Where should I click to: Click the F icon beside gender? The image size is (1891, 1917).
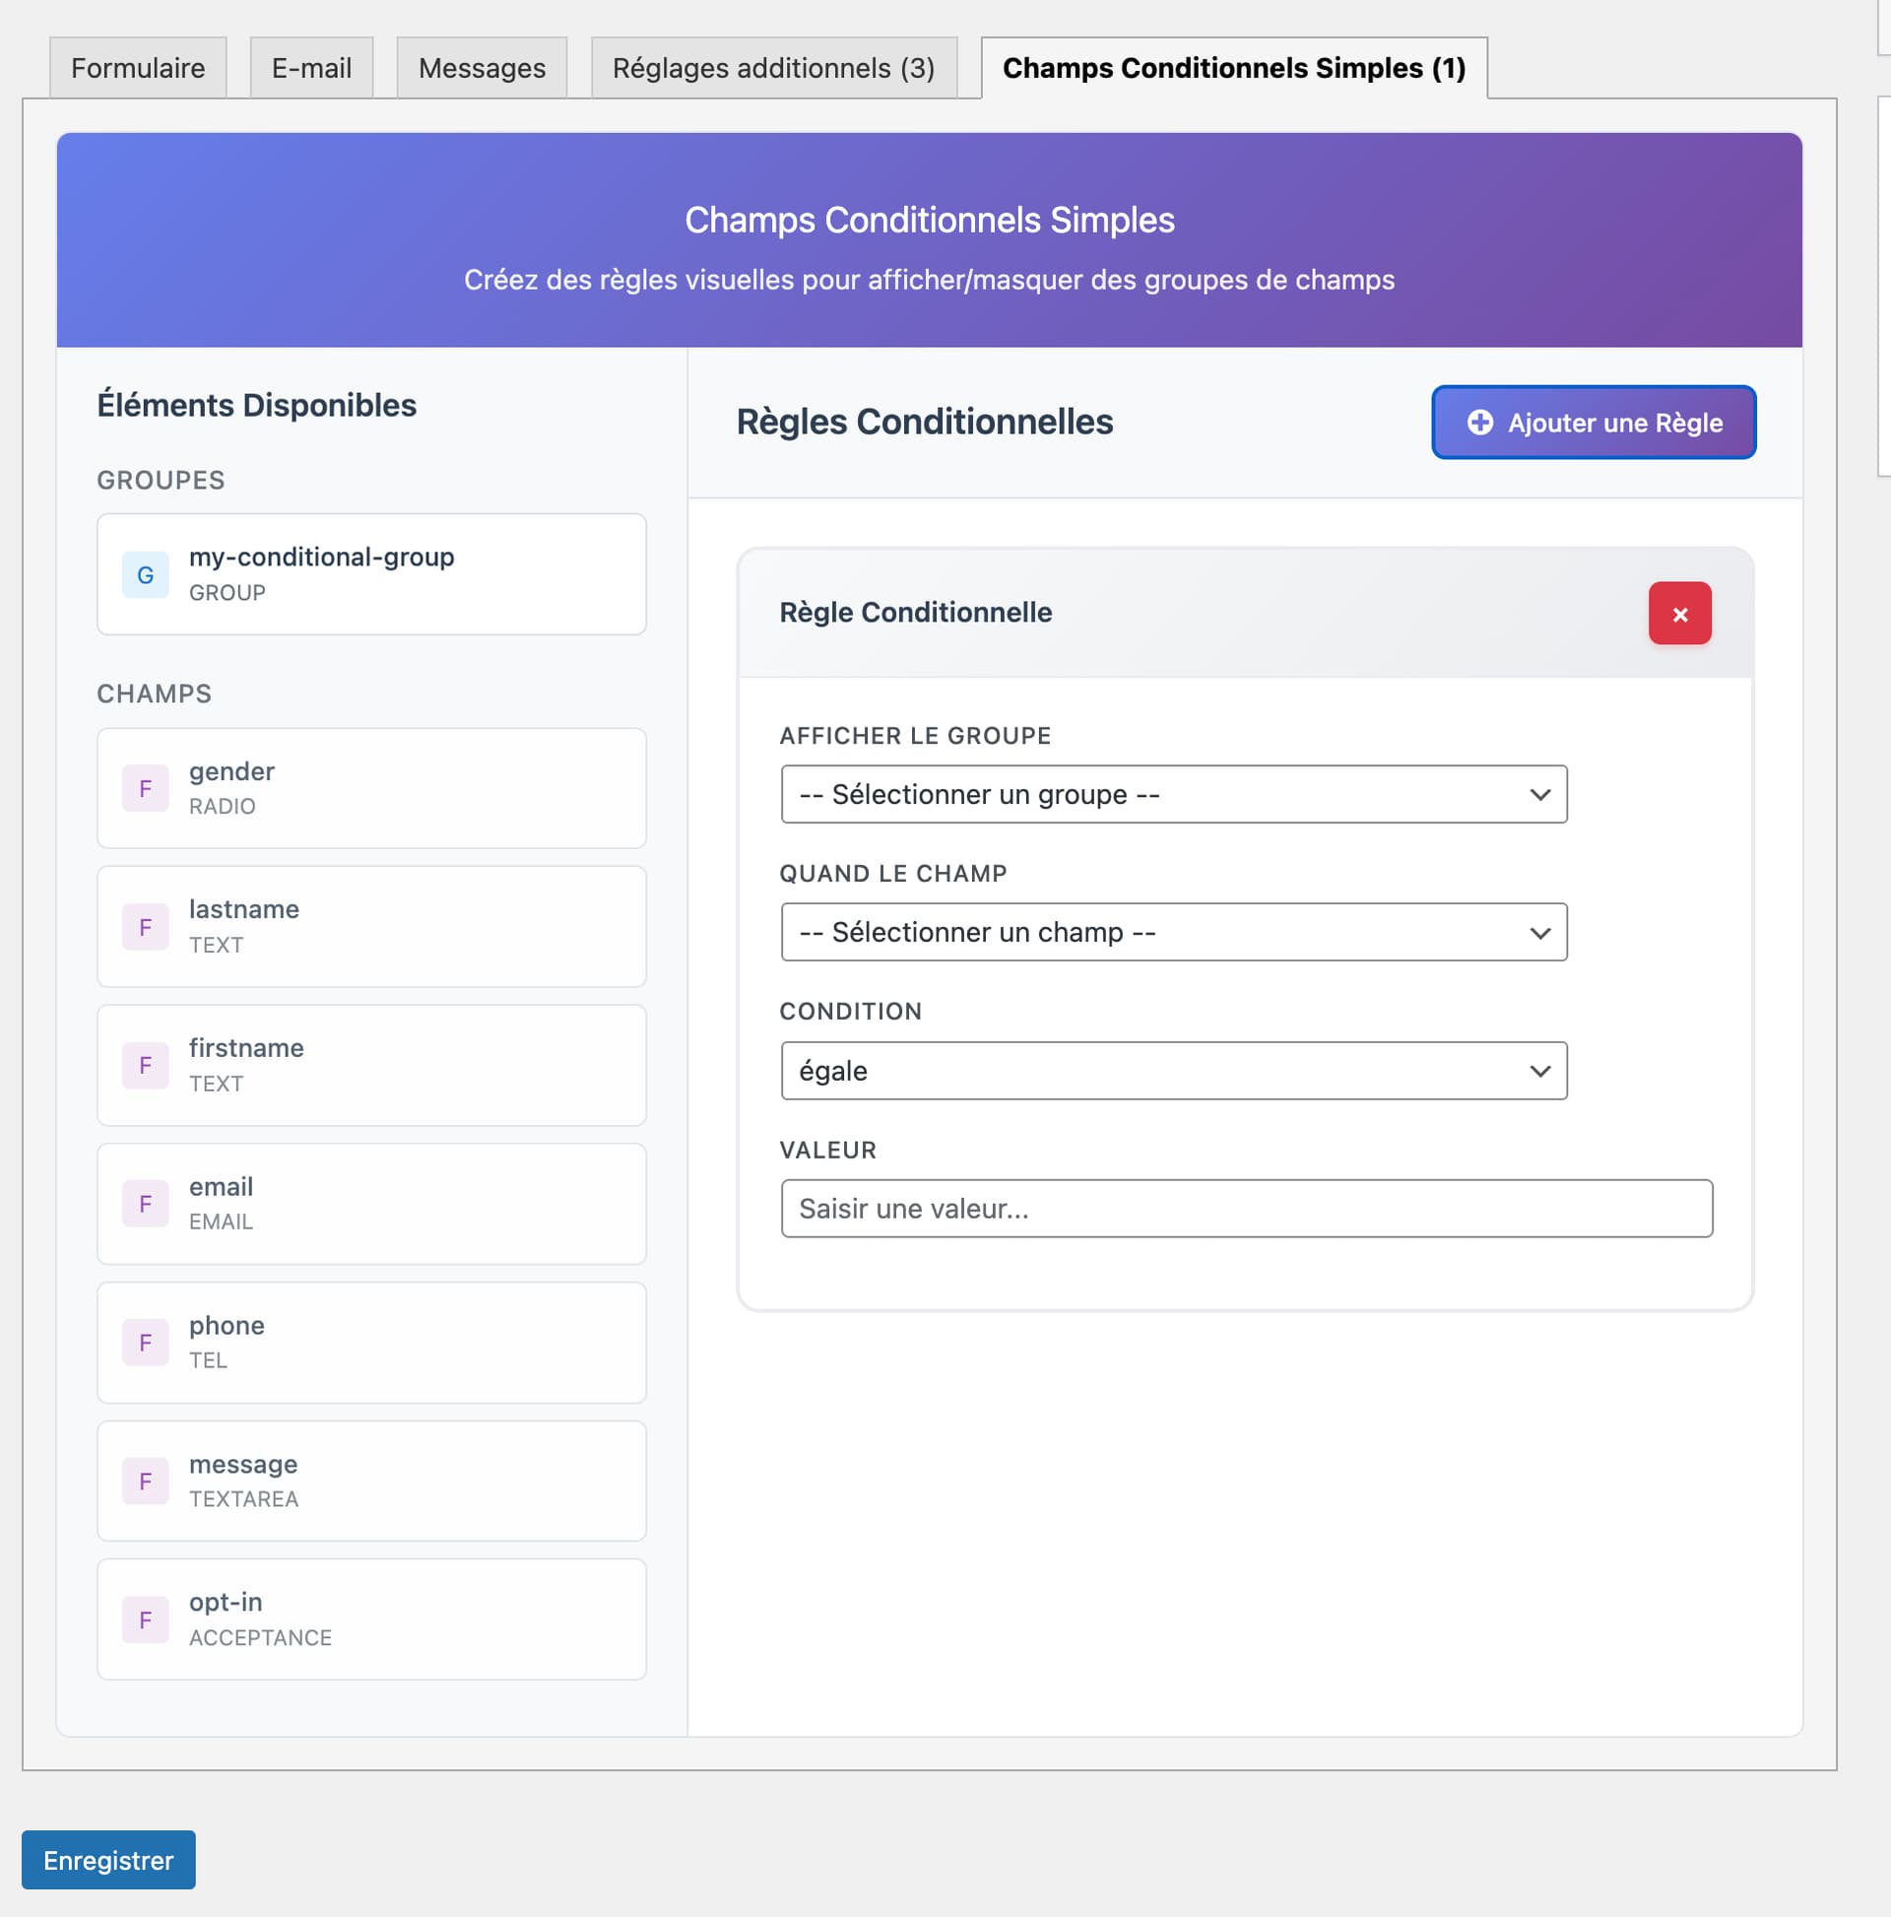tap(145, 789)
